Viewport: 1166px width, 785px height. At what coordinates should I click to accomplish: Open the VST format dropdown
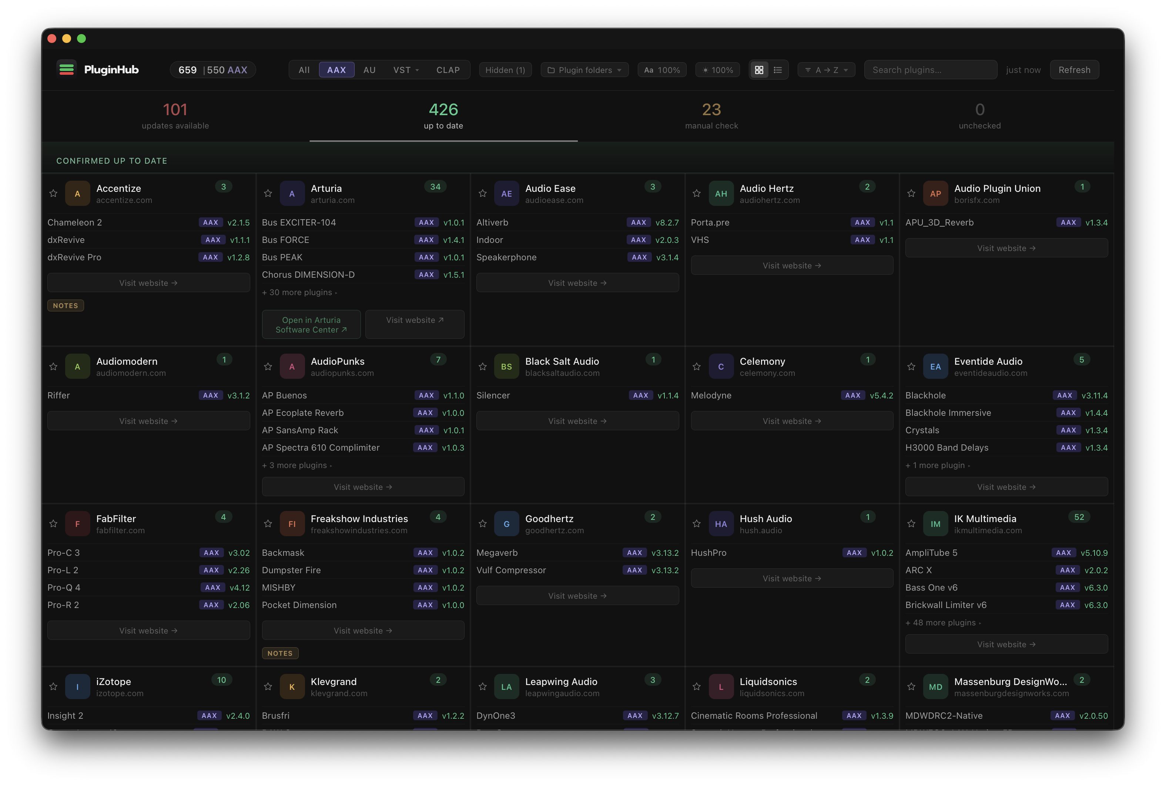click(406, 70)
